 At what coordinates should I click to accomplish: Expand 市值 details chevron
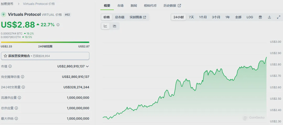pyautogui.click(x=87, y=66)
